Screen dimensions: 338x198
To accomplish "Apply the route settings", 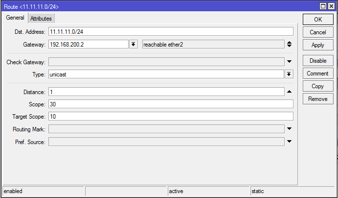I will pos(317,45).
